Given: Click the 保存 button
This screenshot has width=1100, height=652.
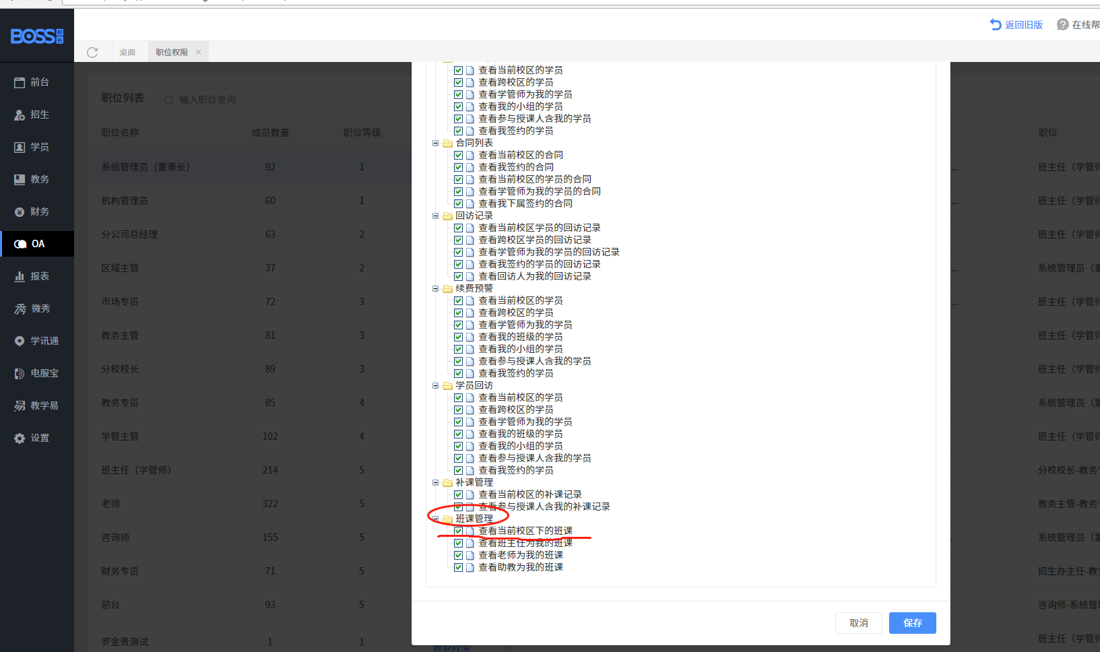Looking at the screenshot, I should 912,623.
